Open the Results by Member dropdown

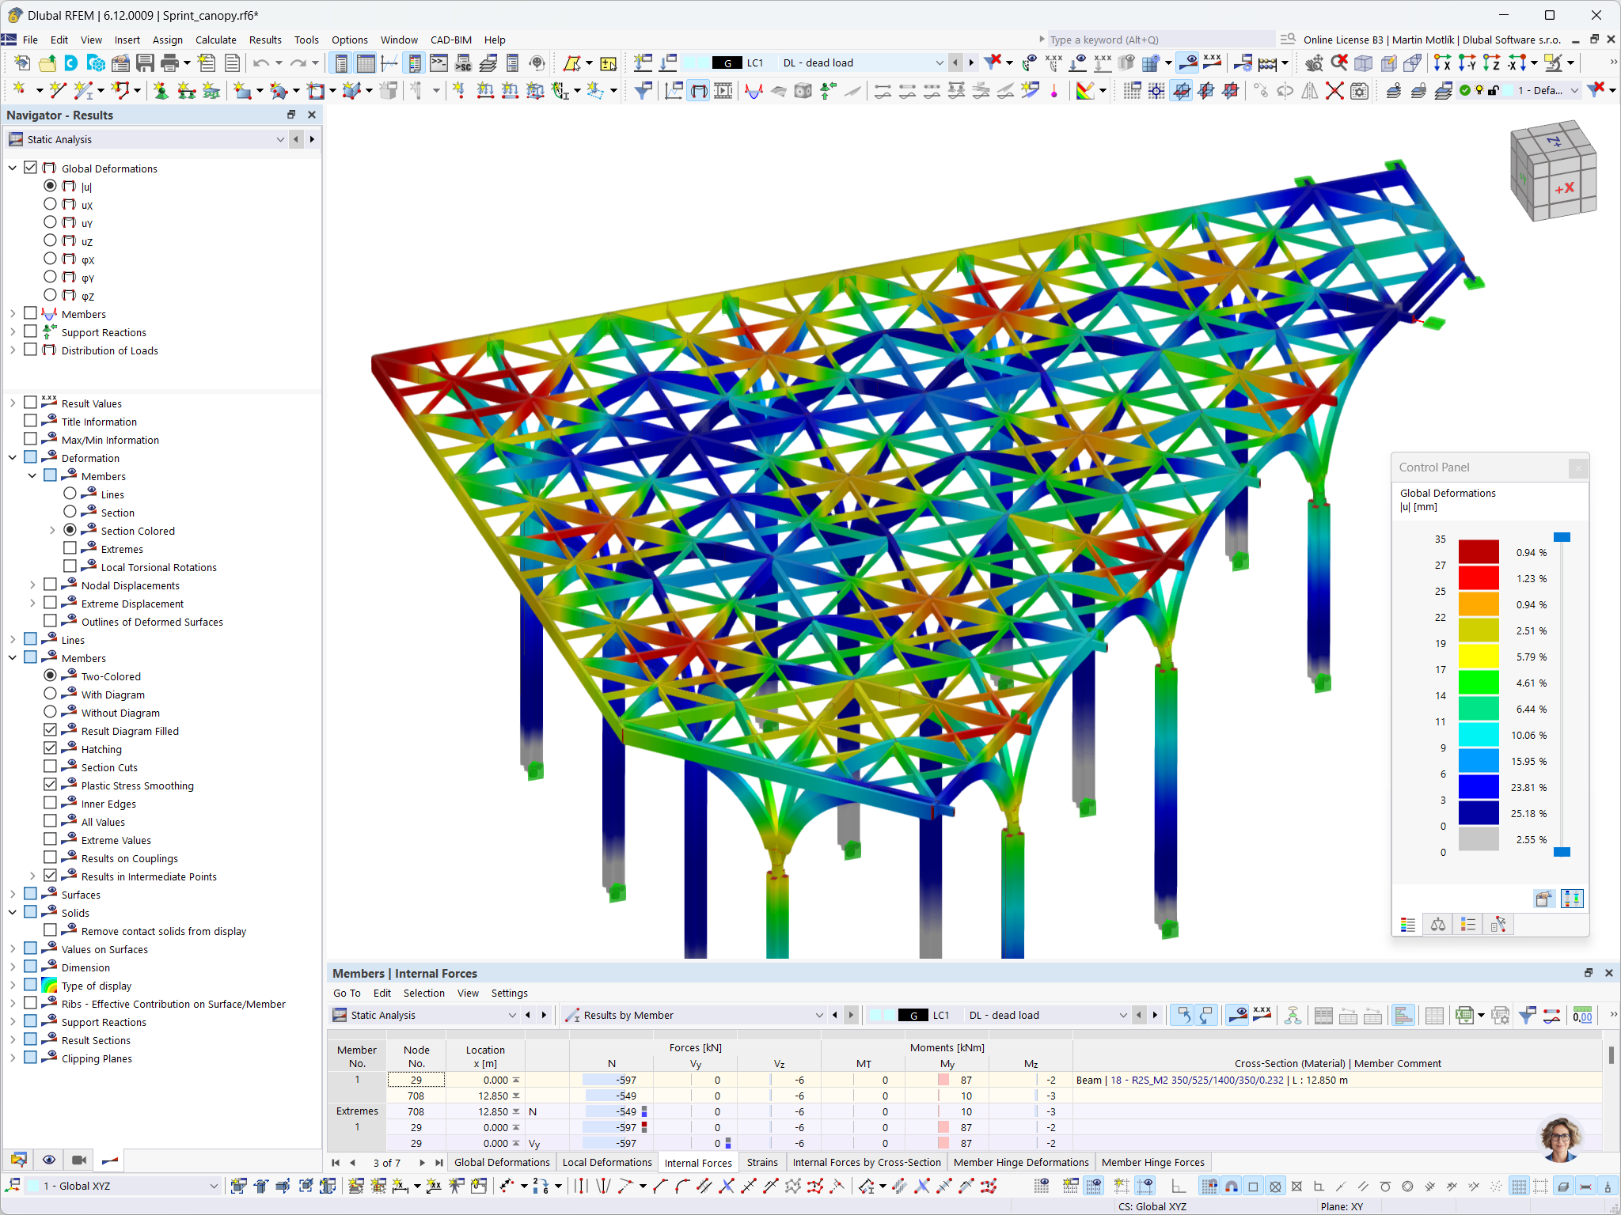click(x=821, y=1015)
